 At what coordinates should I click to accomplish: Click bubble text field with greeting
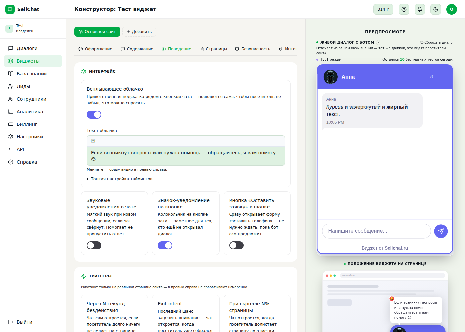[x=186, y=156]
